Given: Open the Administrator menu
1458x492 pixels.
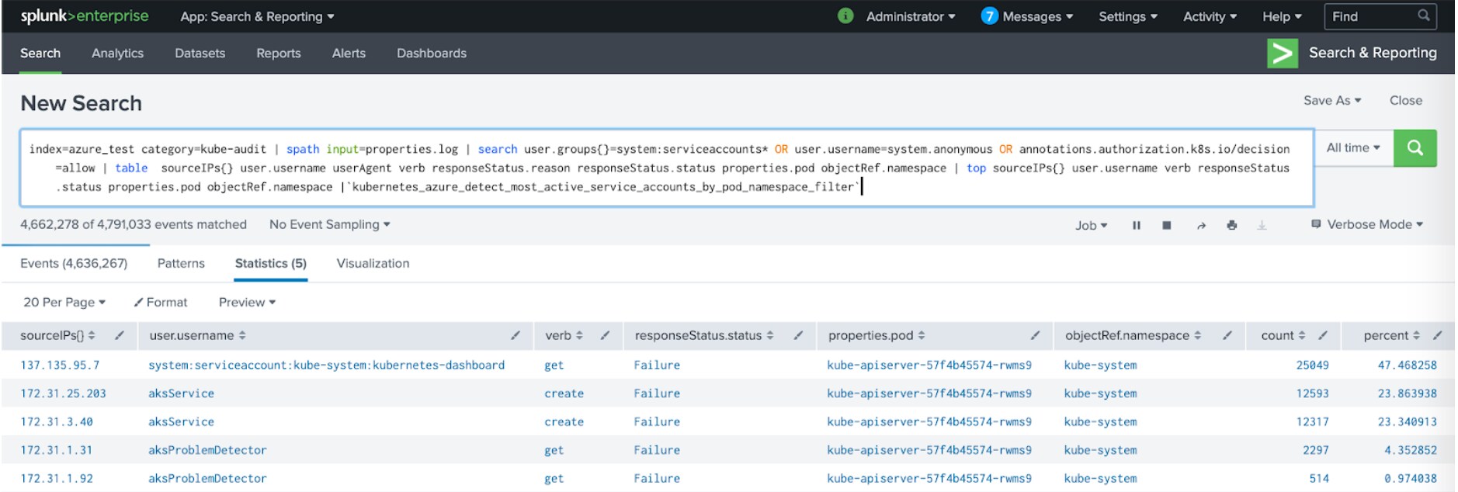Looking at the screenshot, I should pos(911,16).
